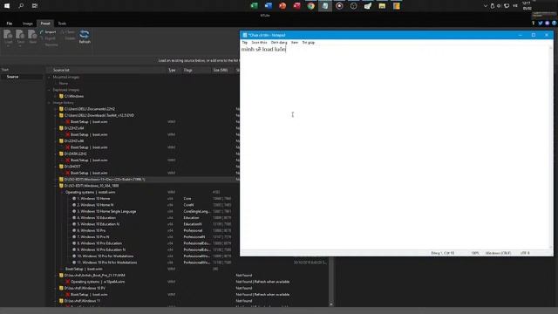Select the C:\Windows deployed image folder icon
The width and height of the screenshot is (558, 314).
click(x=61, y=96)
